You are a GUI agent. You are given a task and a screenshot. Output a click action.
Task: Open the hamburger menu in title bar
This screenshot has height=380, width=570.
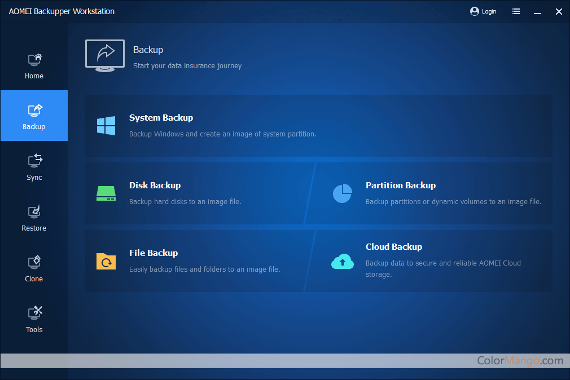pos(516,11)
